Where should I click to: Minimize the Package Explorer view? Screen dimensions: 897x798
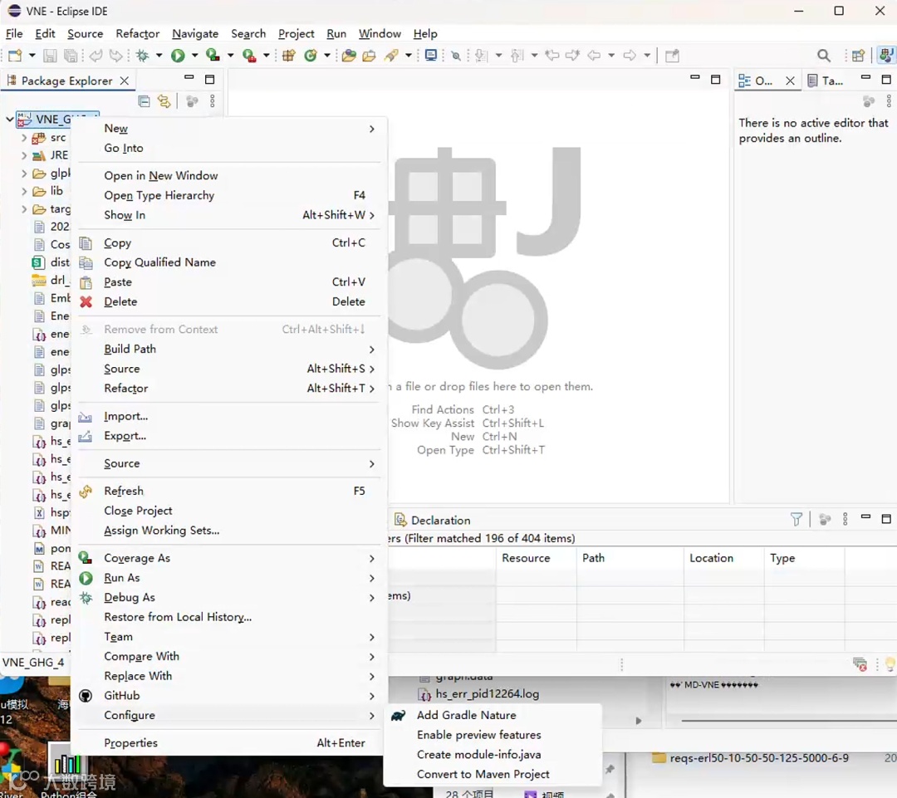pyautogui.click(x=189, y=77)
